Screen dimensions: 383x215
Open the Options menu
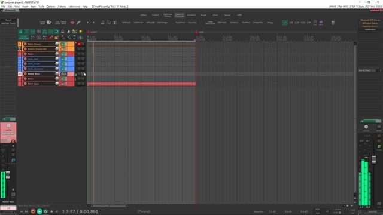point(51,7)
